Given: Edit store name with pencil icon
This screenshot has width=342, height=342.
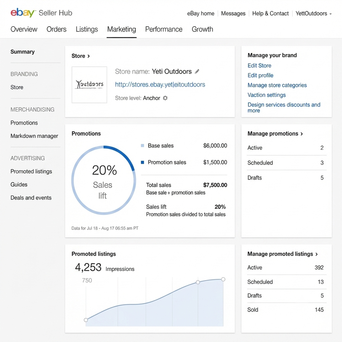Looking at the screenshot, I should tap(197, 72).
